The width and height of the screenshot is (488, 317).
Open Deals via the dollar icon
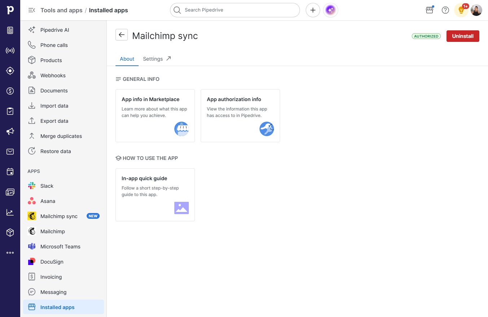pyautogui.click(x=10, y=91)
